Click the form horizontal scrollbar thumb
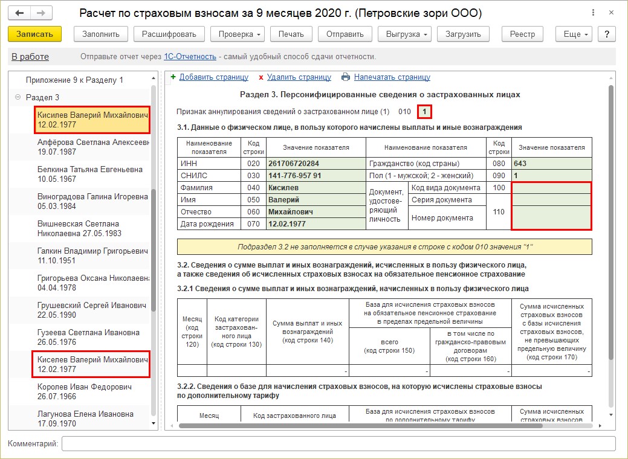The image size is (628, 459). 361,426
